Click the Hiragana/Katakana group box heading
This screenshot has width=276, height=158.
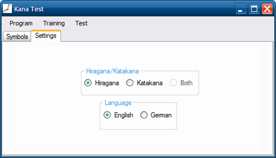click(112, 71)
